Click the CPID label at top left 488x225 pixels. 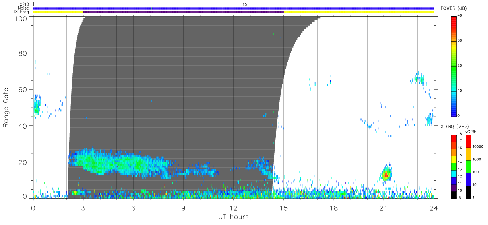pyautogui.click(x=24, y=4)
